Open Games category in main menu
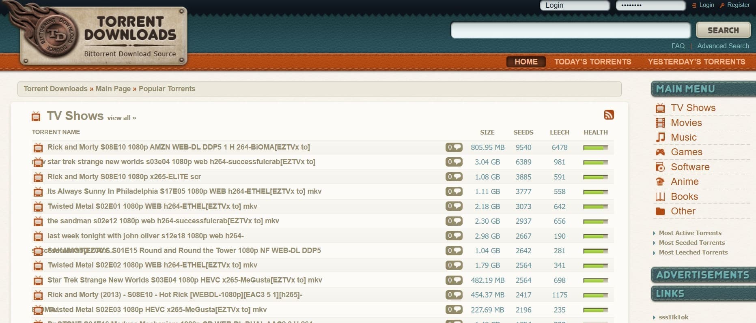This screenshot has height=323, width=756. [x=687, y=152]
